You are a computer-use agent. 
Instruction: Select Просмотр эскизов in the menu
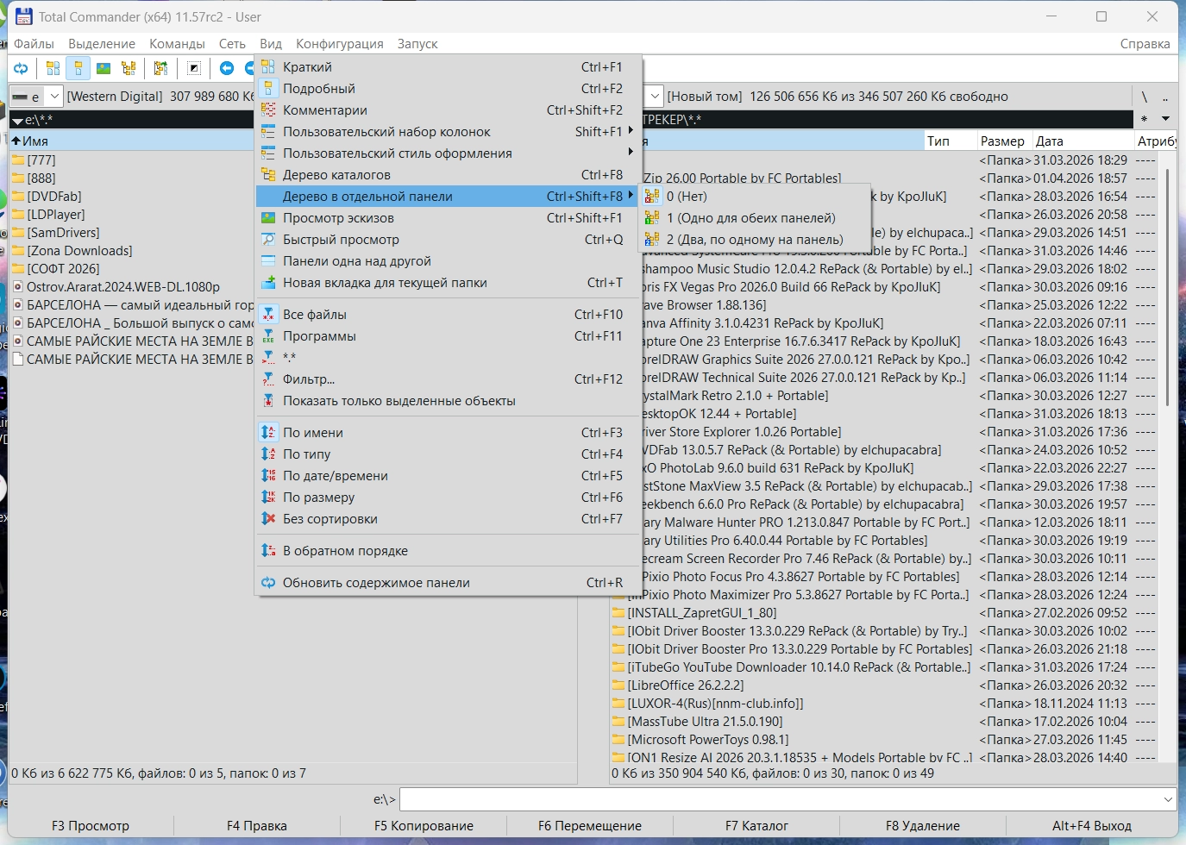(x=449, y=218)
